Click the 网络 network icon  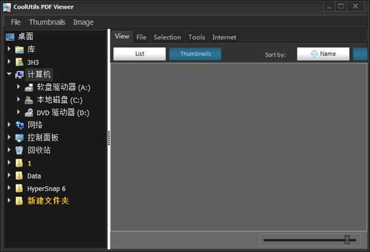click(x=20, y=125)
